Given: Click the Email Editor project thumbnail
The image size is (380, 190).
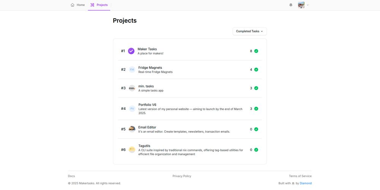Looking at the screenshot, I should (132, 129).
